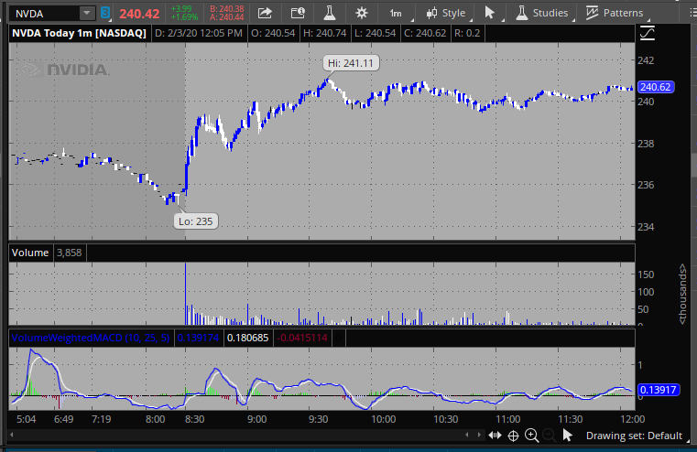Click the Hi: 241.11 price bubble
The height and width of the screenshot is (452, 697).
(351, 63)
